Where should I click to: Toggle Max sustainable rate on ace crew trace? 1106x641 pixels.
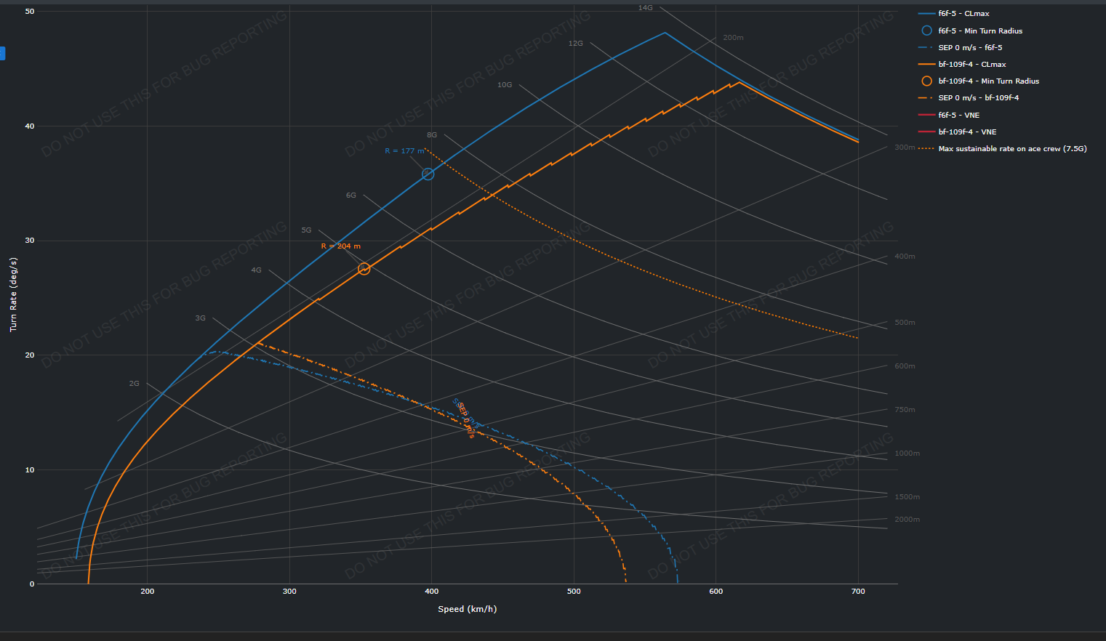pos(1003,148)
